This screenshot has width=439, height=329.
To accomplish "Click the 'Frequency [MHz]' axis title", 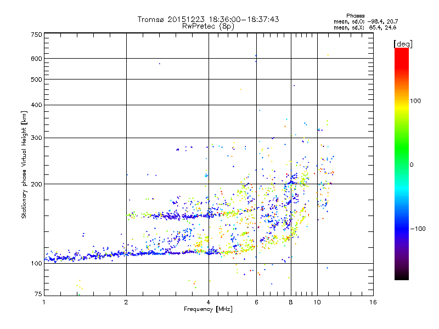I will [208, 309].
